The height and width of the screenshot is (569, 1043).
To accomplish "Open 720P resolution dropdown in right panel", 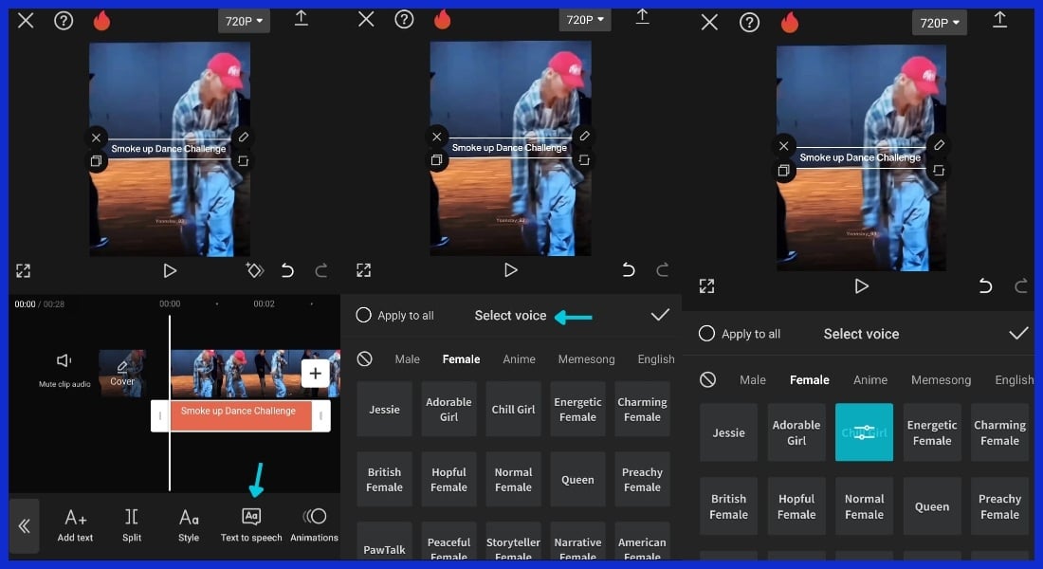I will [x=940, y=23].
